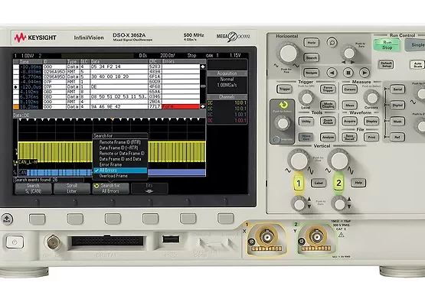The image size is (425, 289).
Task: Click the Wave Gen button
Action: 306,137
